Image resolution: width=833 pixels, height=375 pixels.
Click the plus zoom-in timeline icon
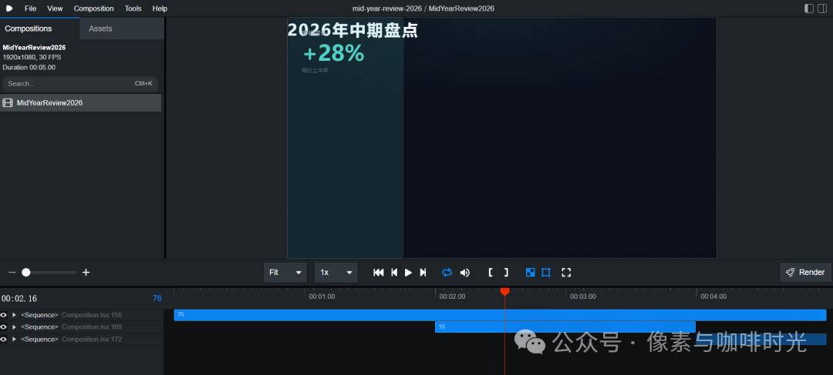pyautogui.click(x=86, y=273)
